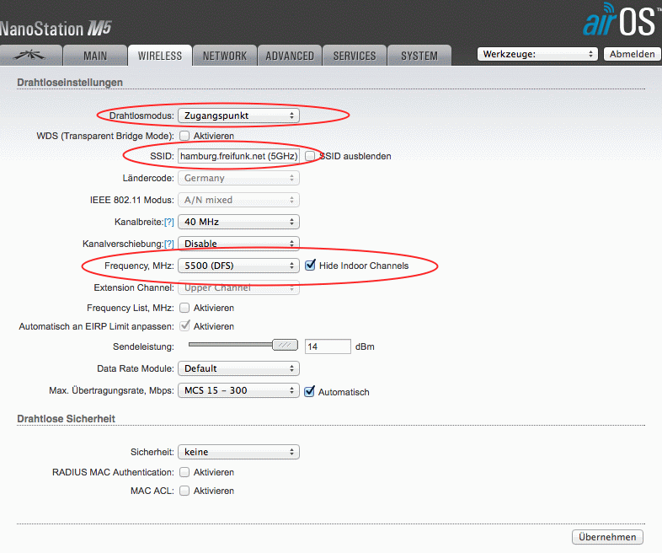This screenshot has height=553, width=662.
Task: Click the airOS logo
Action: (x=621, y=20)
